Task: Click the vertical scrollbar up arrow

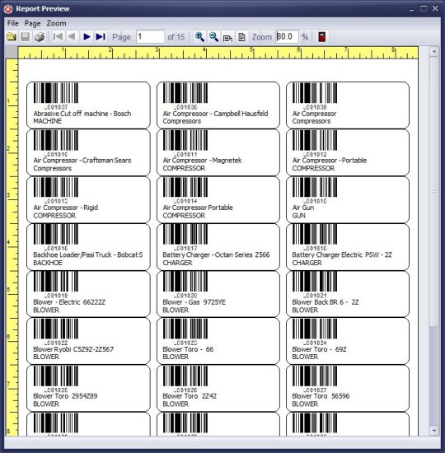Action: pyautogui.click(x=434, y=52)
